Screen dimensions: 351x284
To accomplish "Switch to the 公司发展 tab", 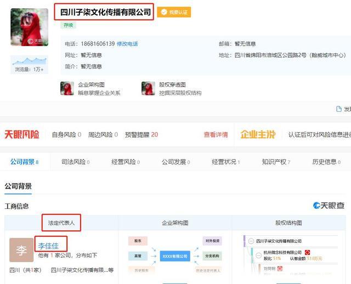I will [175, 162].
